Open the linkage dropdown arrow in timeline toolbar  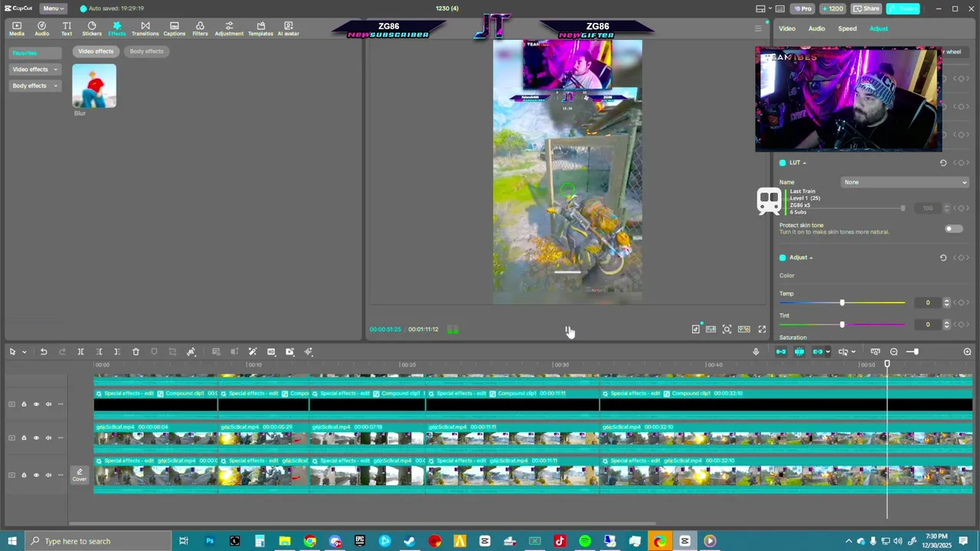(828, 352)
